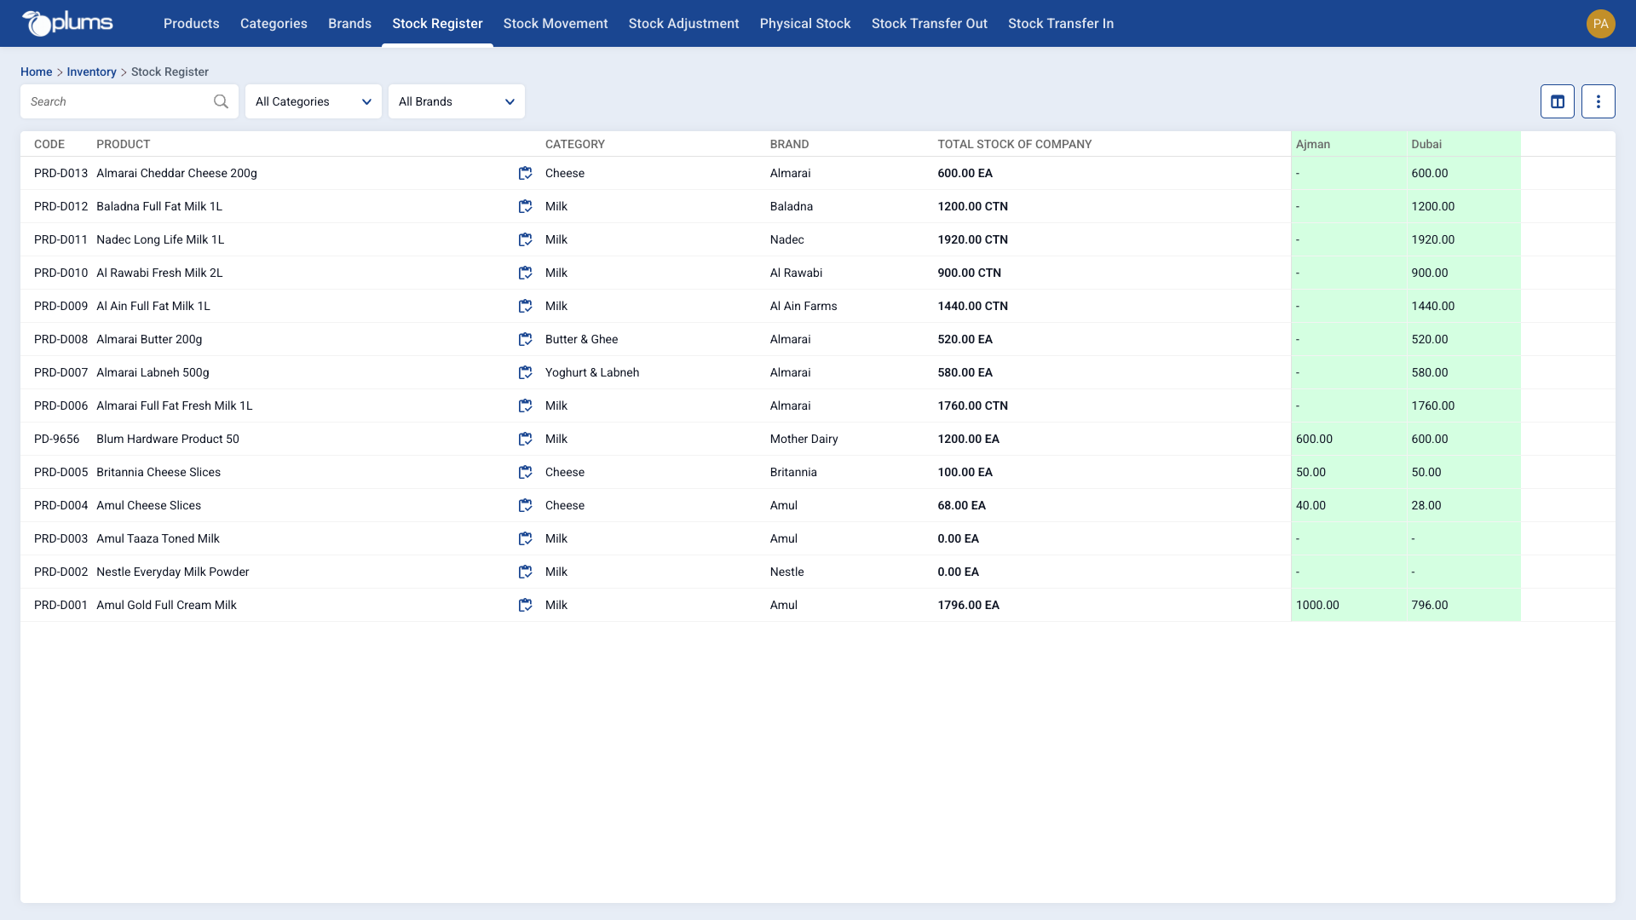The height and width of the screenshot is (920, 1636).
Task: Select product code PD-9656
Action: (x=57, y=439)
